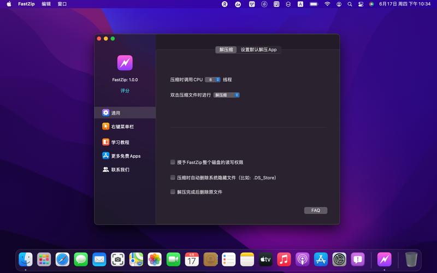Open FaceTime from the Dock
Screen dimensions: 437x273
click(x=173, y=259)
